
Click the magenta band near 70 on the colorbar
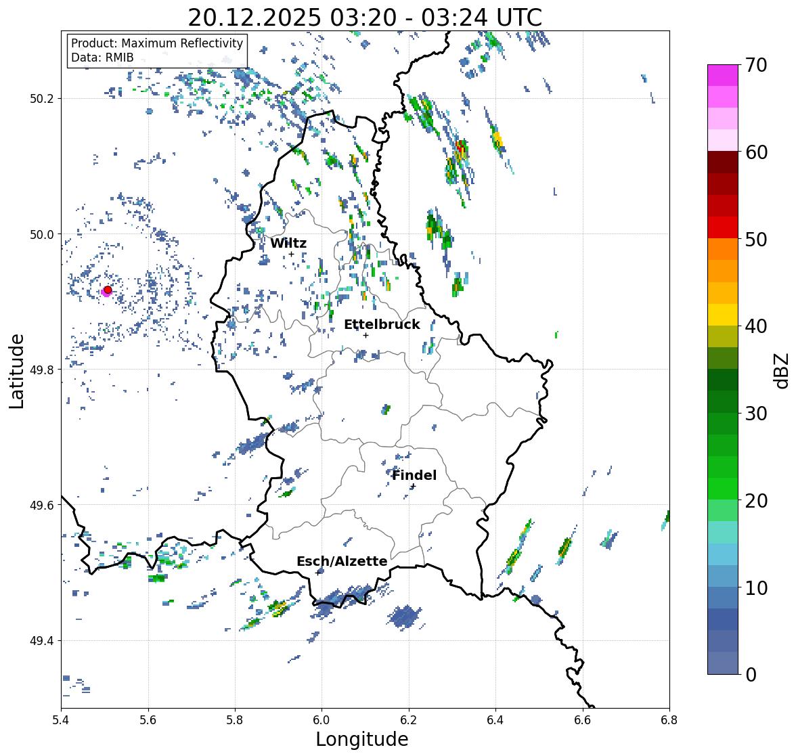coord(723,75)
